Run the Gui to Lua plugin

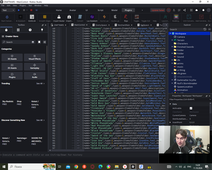coord(104,18)
